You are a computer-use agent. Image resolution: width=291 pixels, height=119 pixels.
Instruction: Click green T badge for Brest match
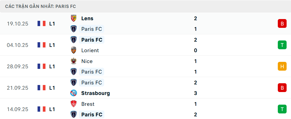click(x=282, y=109)
